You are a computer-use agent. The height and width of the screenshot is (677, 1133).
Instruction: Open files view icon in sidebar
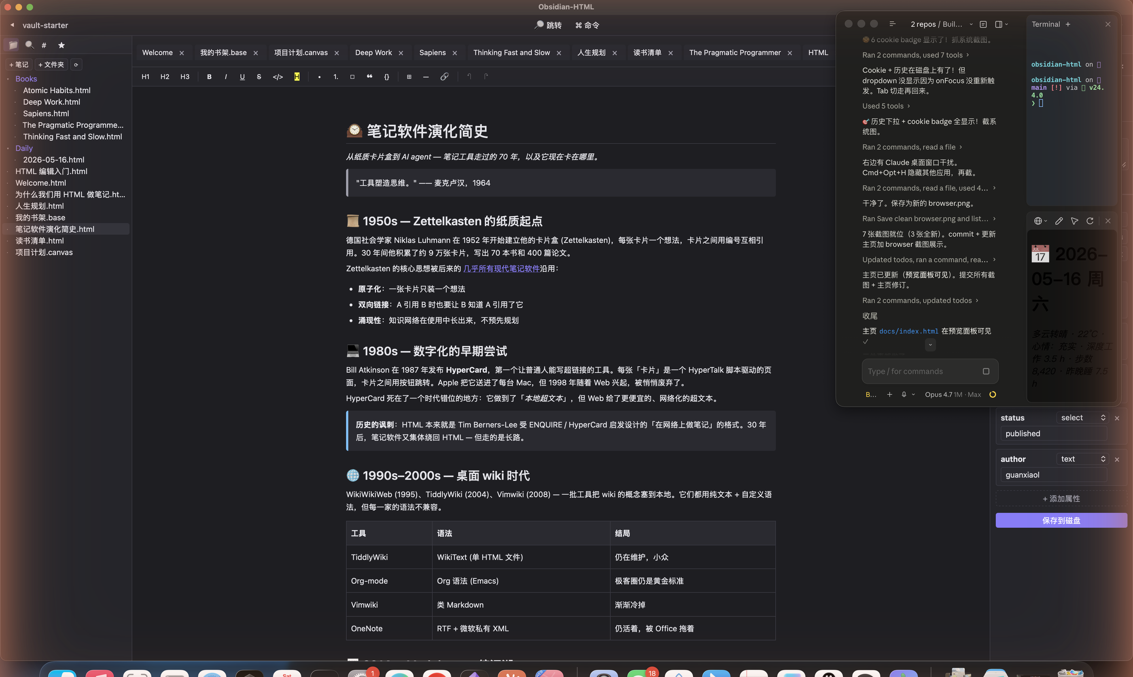click(x=13, y=45)
